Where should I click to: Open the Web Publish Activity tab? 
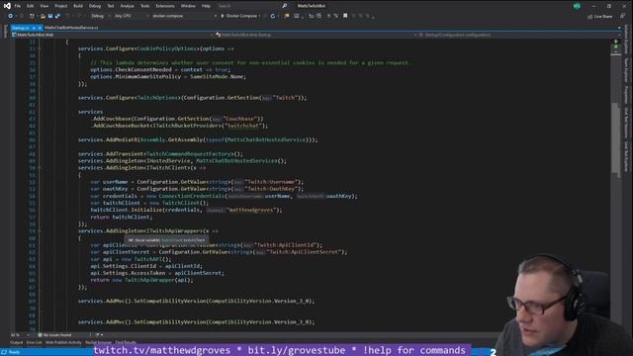click(x=63, y=343)
